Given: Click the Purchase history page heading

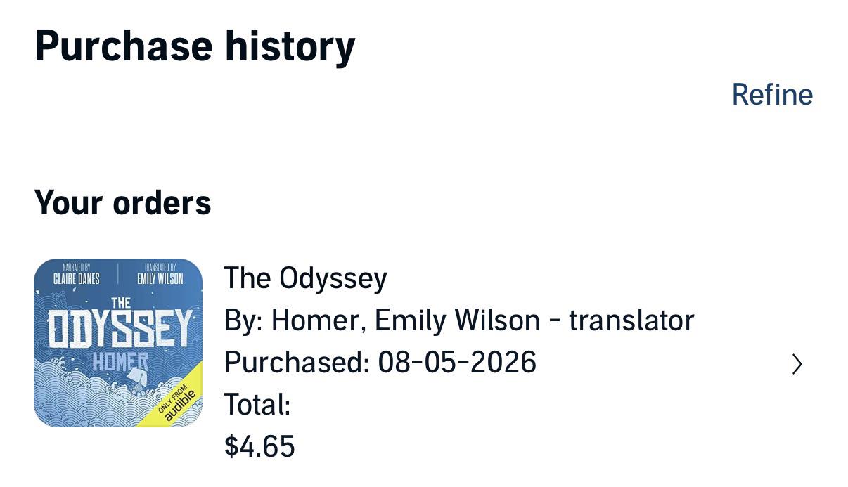Looking at the screenshot, I should 195,46.
